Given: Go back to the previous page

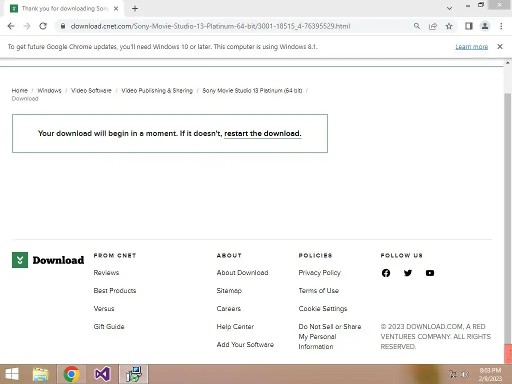Looking at the screenshot, I should tap(11, 26).
